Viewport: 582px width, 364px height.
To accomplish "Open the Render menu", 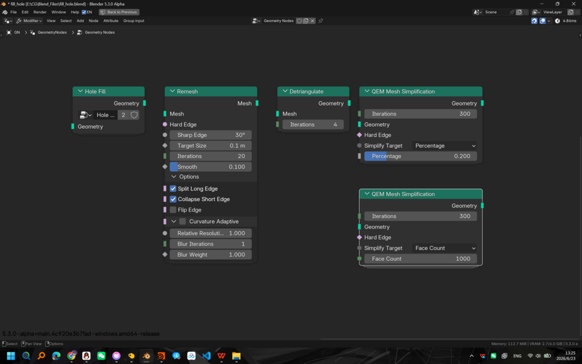I will pyautogui.click(x=40, y=12).
